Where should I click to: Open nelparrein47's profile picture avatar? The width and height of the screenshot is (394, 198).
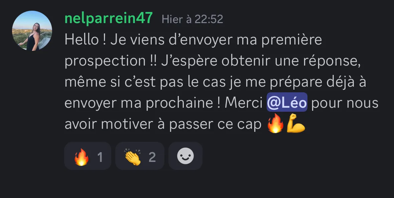click(x=32, y=31)
